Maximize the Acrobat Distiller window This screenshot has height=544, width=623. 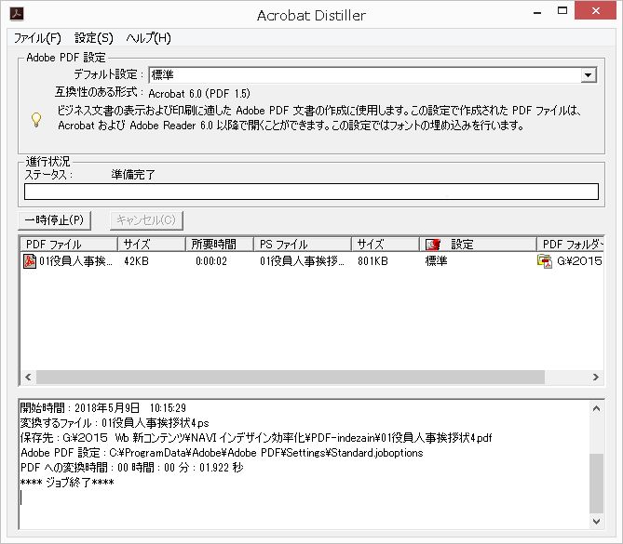562,11
